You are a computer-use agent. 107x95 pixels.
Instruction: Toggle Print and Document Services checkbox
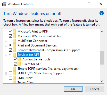coord(10,45)
